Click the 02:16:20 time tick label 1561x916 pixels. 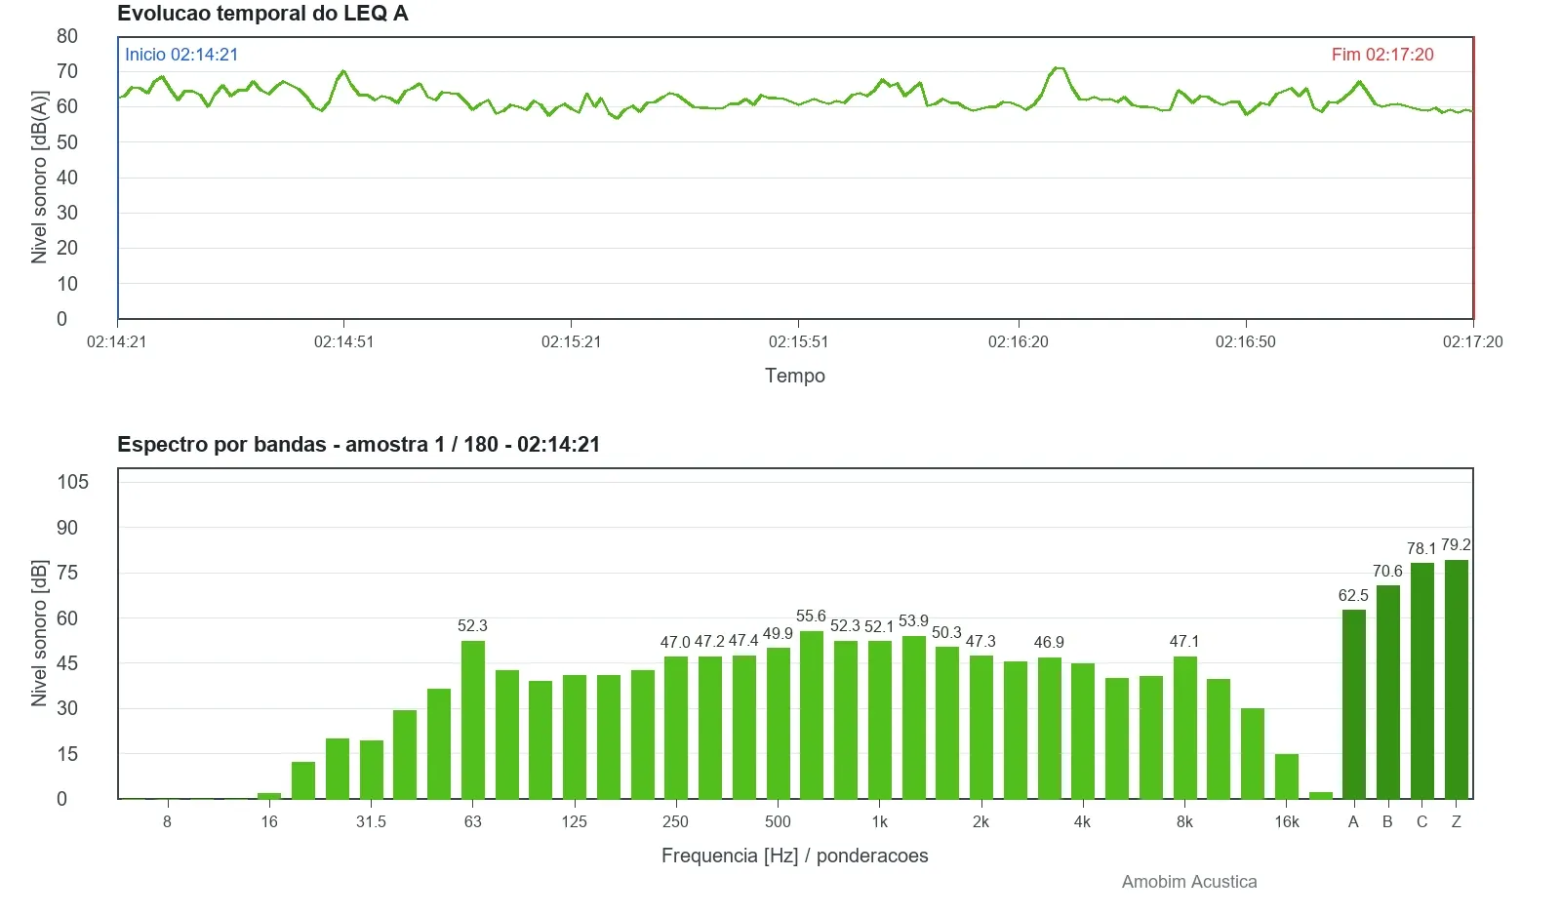click(x=1019, y=342)
